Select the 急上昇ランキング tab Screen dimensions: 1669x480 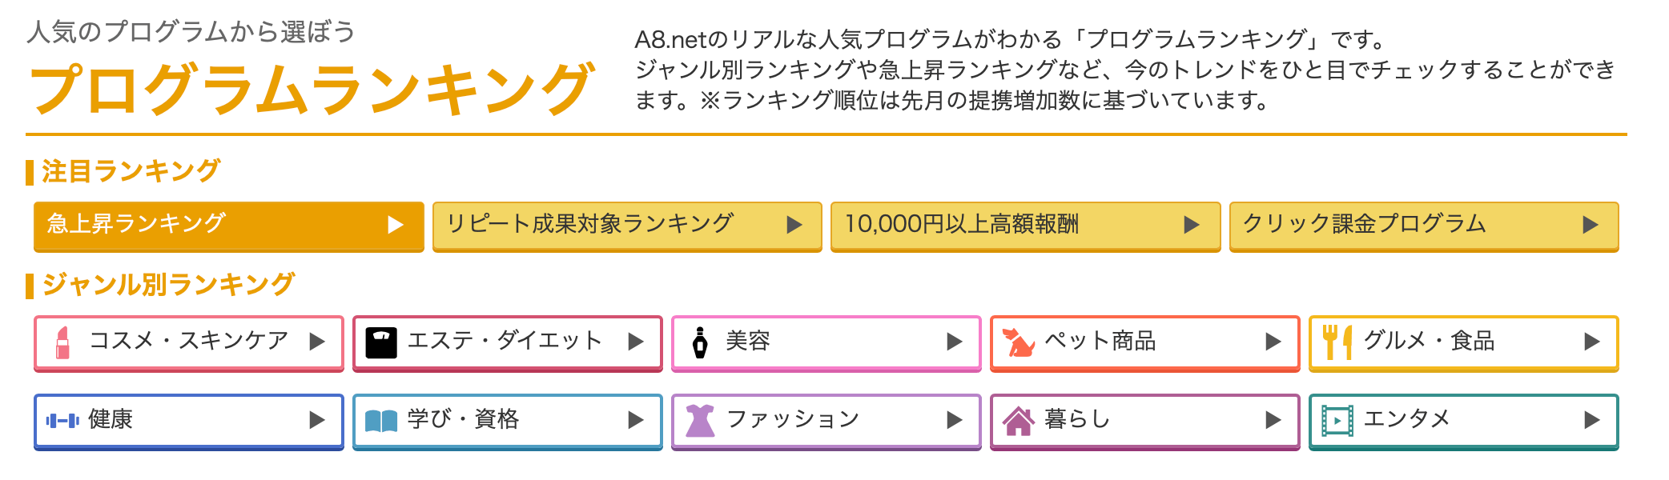[228, 225]
